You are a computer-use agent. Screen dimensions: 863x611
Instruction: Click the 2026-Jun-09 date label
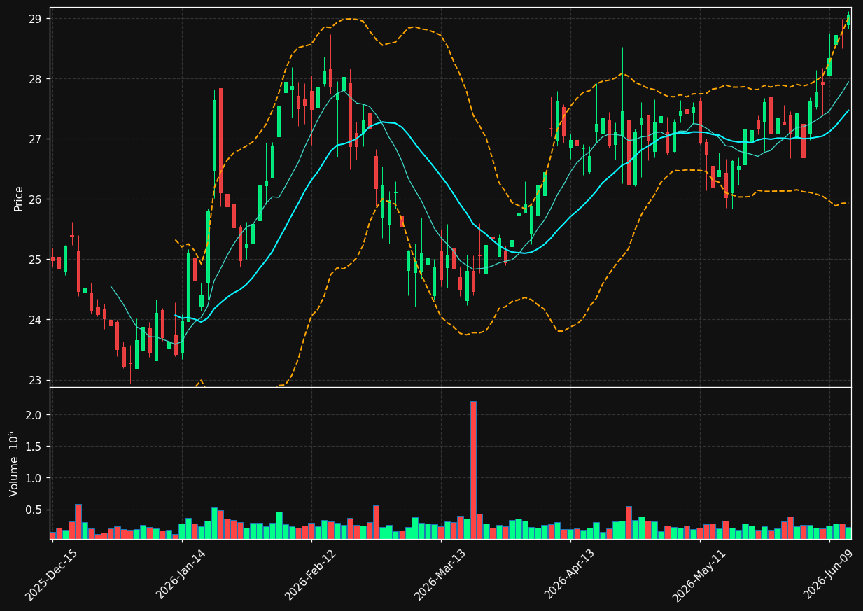coord(829,575)
